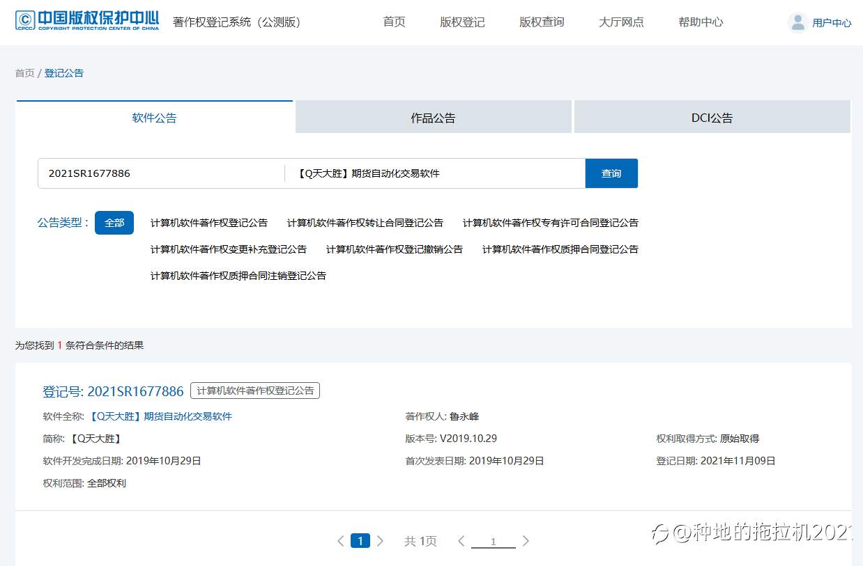Click the results count message text
The image size is (863, 566).
79,345
